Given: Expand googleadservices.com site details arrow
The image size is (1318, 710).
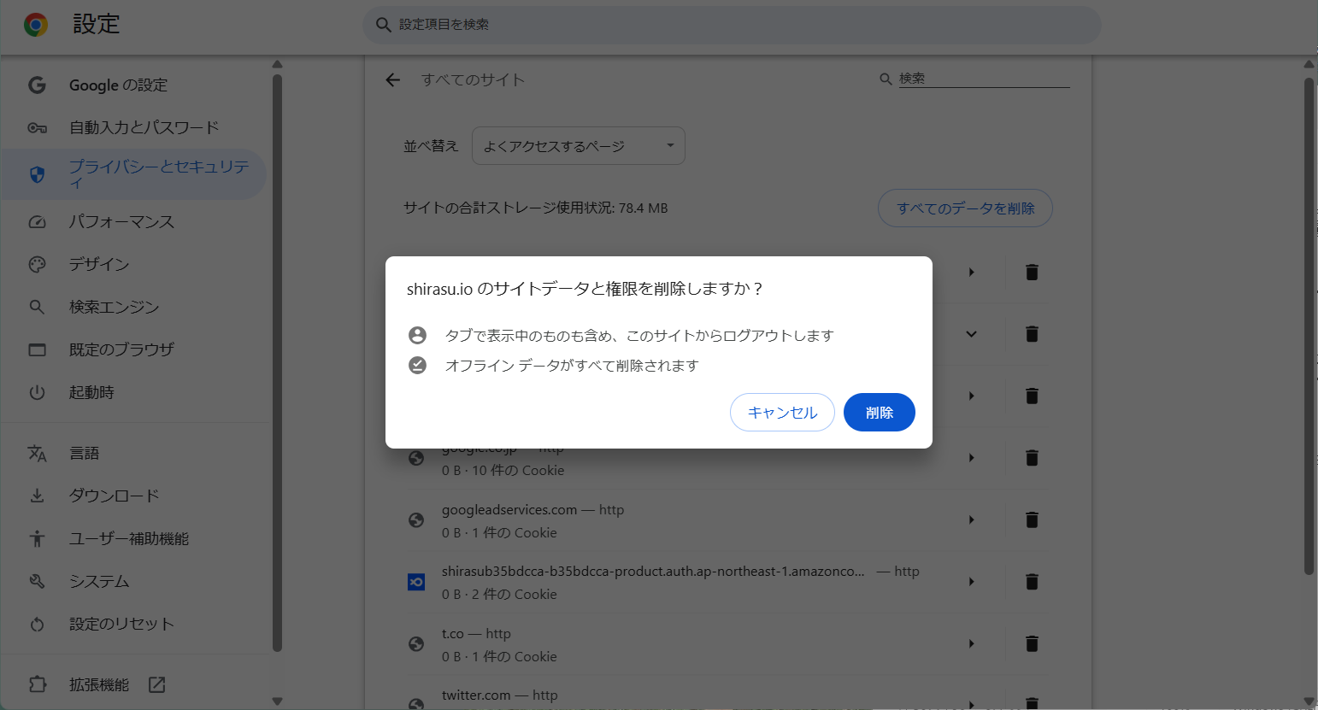Looking at the screenshot, I should (x=971, y=519).
